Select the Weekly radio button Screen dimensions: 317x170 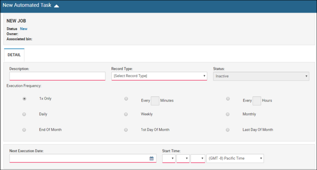(x=126, y=114)
